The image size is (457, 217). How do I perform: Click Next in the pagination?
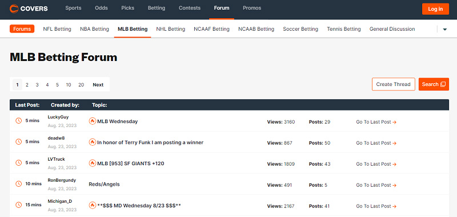click(x=98, y=85)
